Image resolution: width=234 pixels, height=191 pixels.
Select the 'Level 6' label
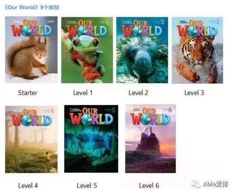pyautogui.click(x=149, y=186)
